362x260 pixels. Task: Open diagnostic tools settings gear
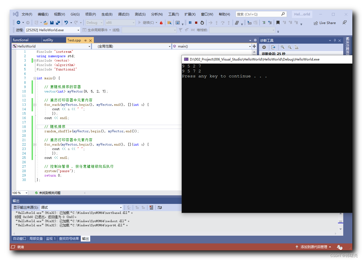(x=264, y=47)
